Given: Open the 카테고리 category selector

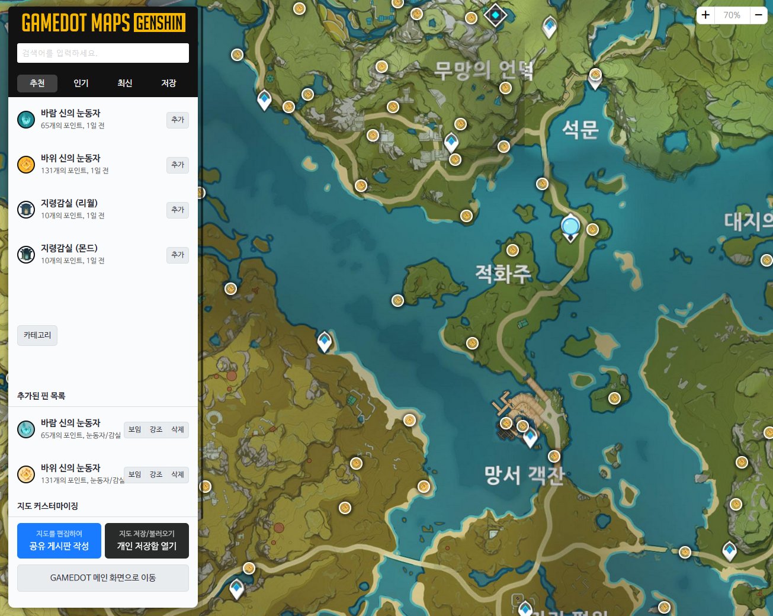Looking at the screenshot, I should 37,335.
